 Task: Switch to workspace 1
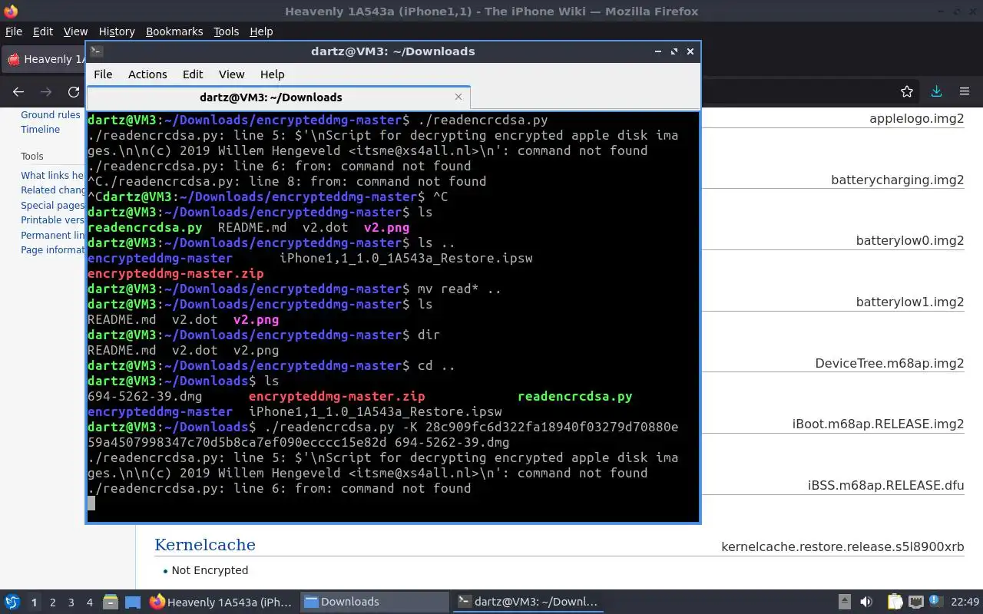pyautogui.click(x=34, y=602)
